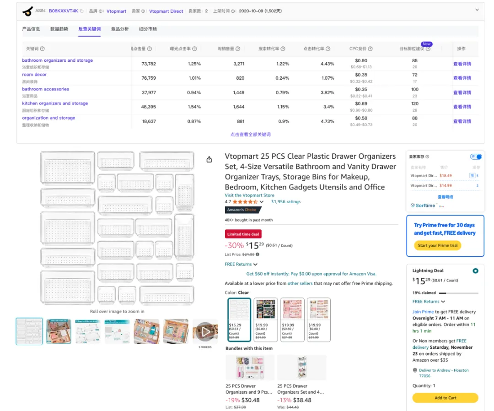Click help icon beside CPC竞价 column
The image size is (494, 411).
point(370,49)
